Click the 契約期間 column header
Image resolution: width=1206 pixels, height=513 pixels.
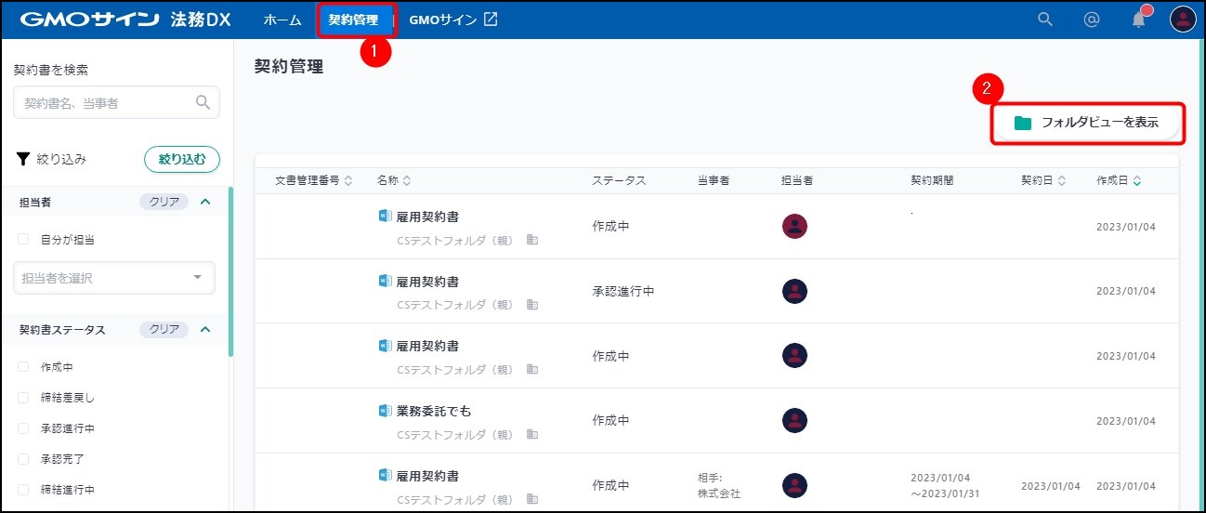click(932, 180)
